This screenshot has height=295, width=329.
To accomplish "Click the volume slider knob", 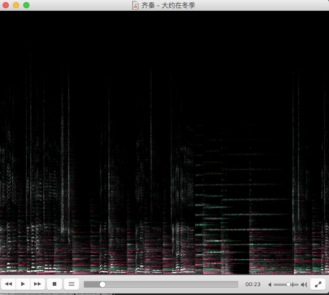I will coord(289,284).
